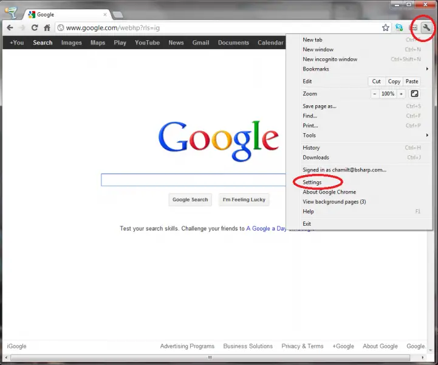
Task: Click the Google Search button
Action: point(190,200)
